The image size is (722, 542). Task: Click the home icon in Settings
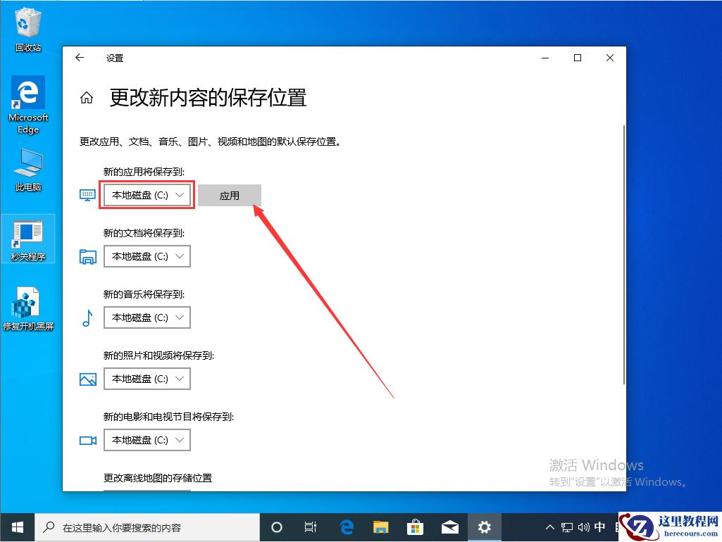[87, 99]
